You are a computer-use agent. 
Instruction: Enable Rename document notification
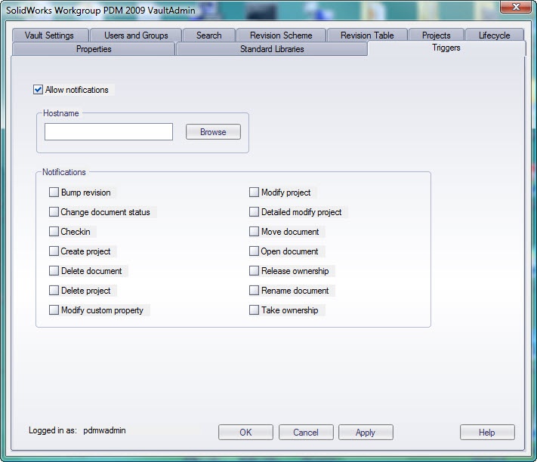click(x=254, y=291)
